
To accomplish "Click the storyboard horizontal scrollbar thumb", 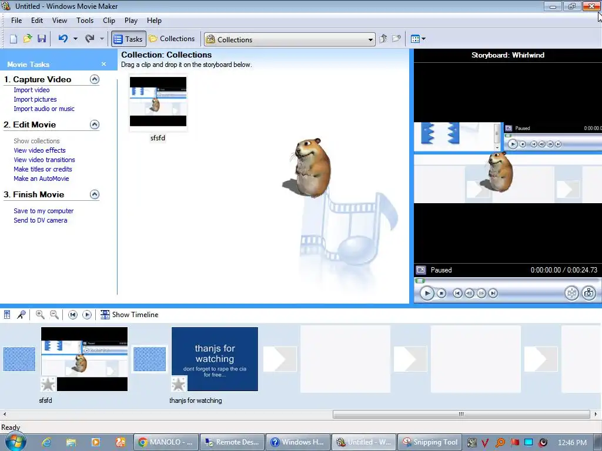I will (x=461, y=414).
